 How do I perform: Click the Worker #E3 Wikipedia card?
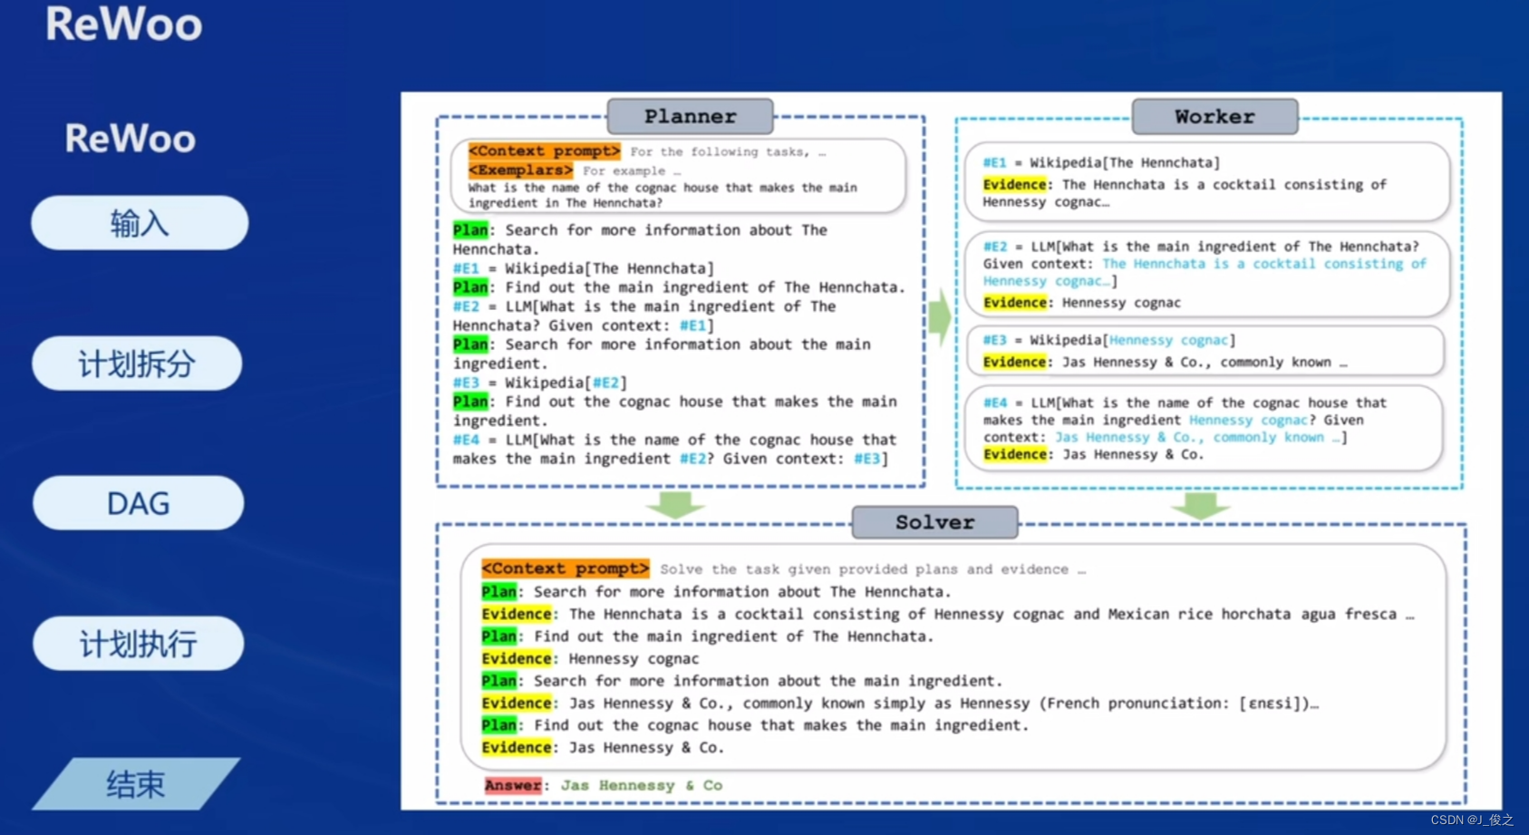tap(1205, 351)
